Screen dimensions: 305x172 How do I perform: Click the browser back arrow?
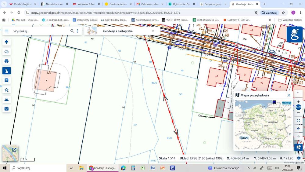(x=5, y=13)
